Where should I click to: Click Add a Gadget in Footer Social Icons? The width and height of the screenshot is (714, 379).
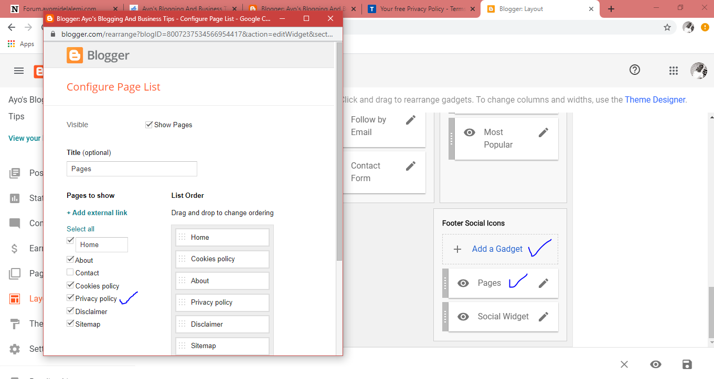coord(500,249)
